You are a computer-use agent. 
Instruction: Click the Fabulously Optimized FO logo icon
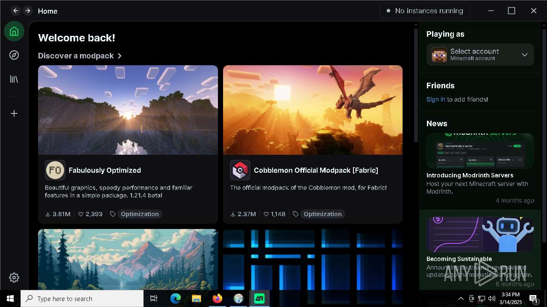55,170
